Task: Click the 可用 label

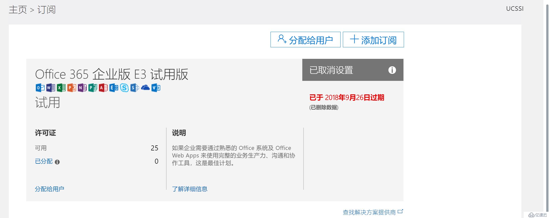Action: click(x=41, y=148)
